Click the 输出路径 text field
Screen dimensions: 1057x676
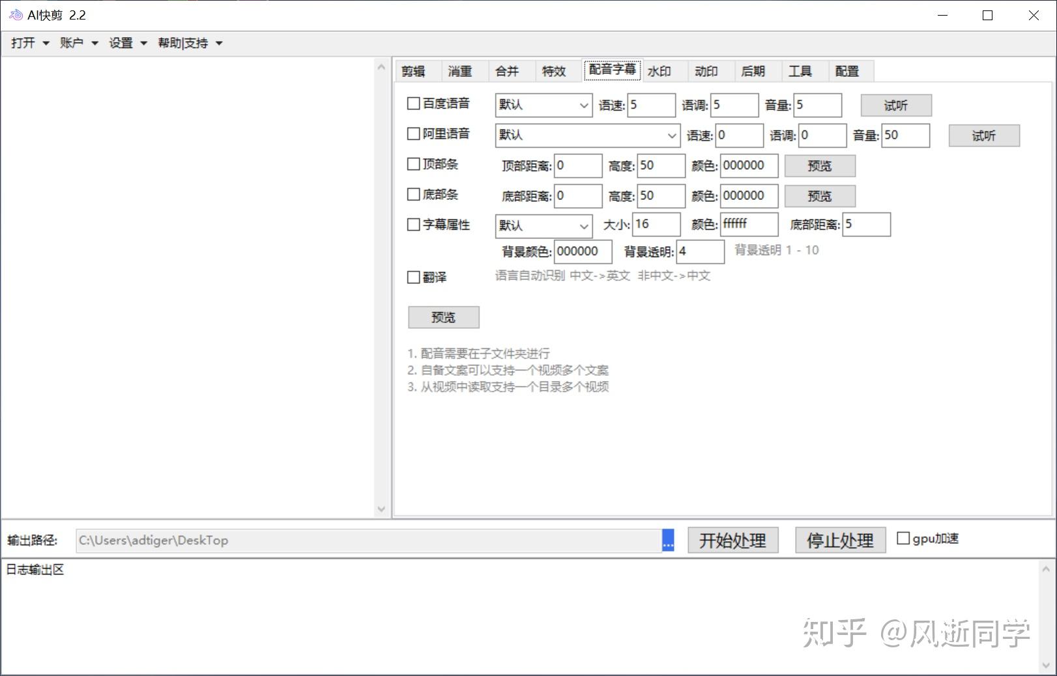point(369,541)
